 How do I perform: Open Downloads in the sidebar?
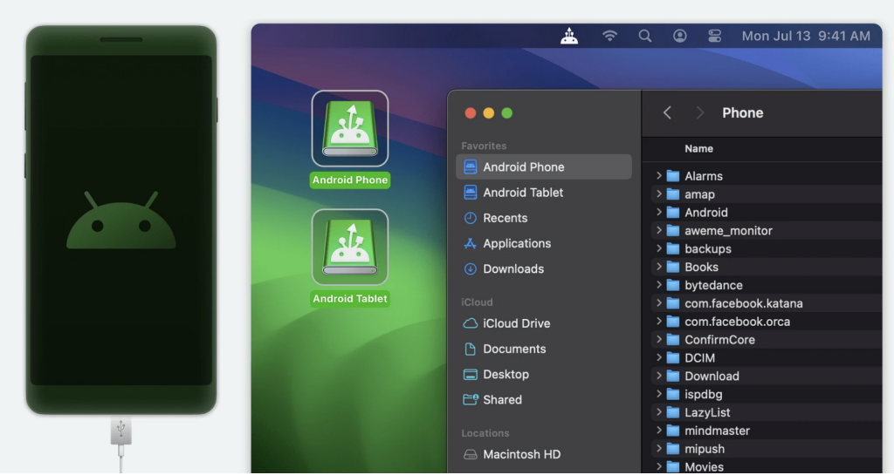click(544, 269)
